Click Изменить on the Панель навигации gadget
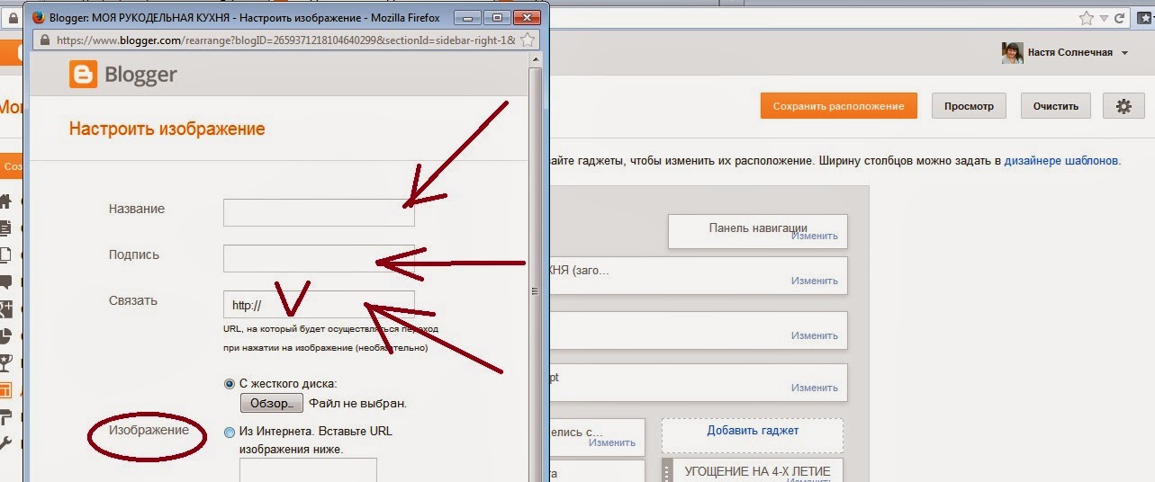Screen dimensions: 1155x482 click(x=815, y=237)
